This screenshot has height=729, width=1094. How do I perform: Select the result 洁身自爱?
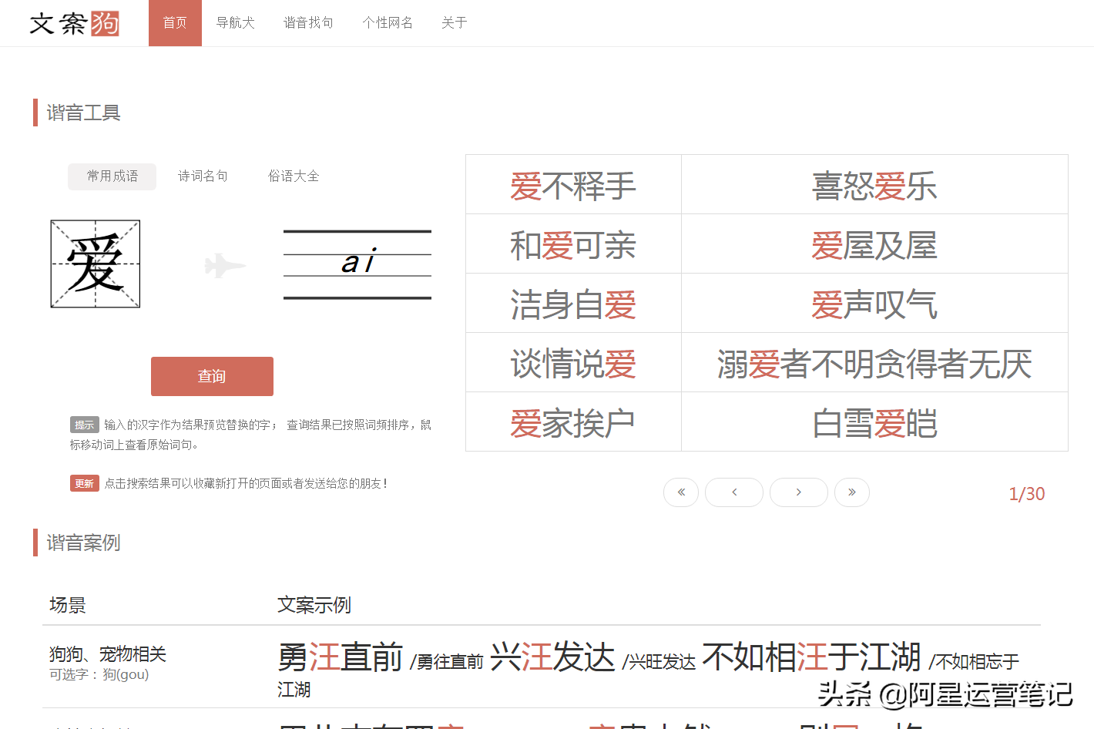(x=573, y=304)
